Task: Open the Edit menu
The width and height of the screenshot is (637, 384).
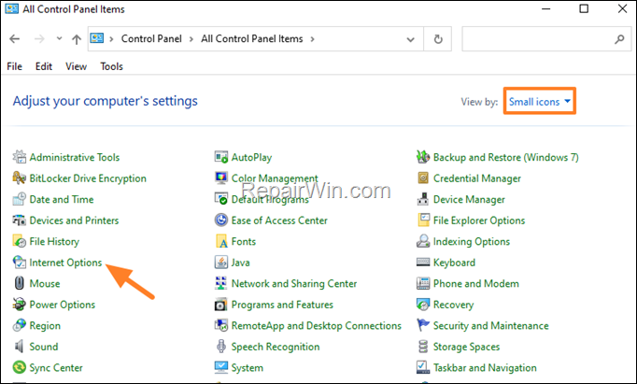Action: tap(44, 66)
